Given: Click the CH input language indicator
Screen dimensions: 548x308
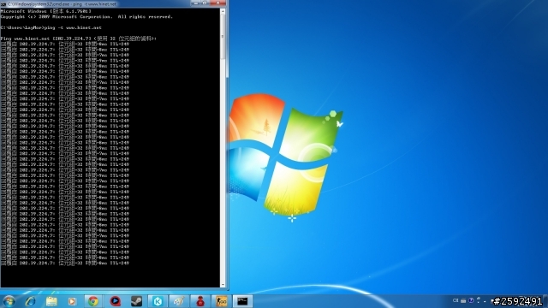Looking at the screenshot, I should coord(456,300).
